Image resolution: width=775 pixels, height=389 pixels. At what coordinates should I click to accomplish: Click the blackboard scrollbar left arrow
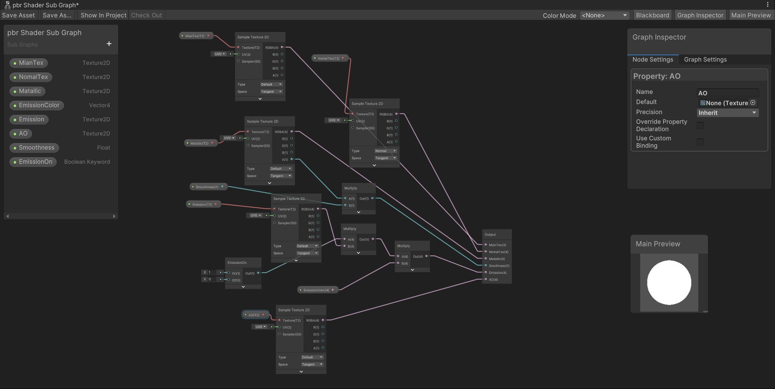(x=7, y=216)
